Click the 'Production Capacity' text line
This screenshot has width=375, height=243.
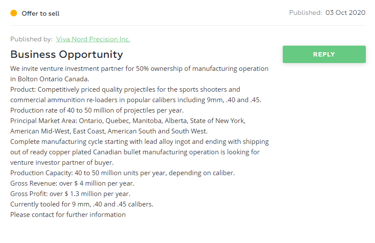pos(122,173)
